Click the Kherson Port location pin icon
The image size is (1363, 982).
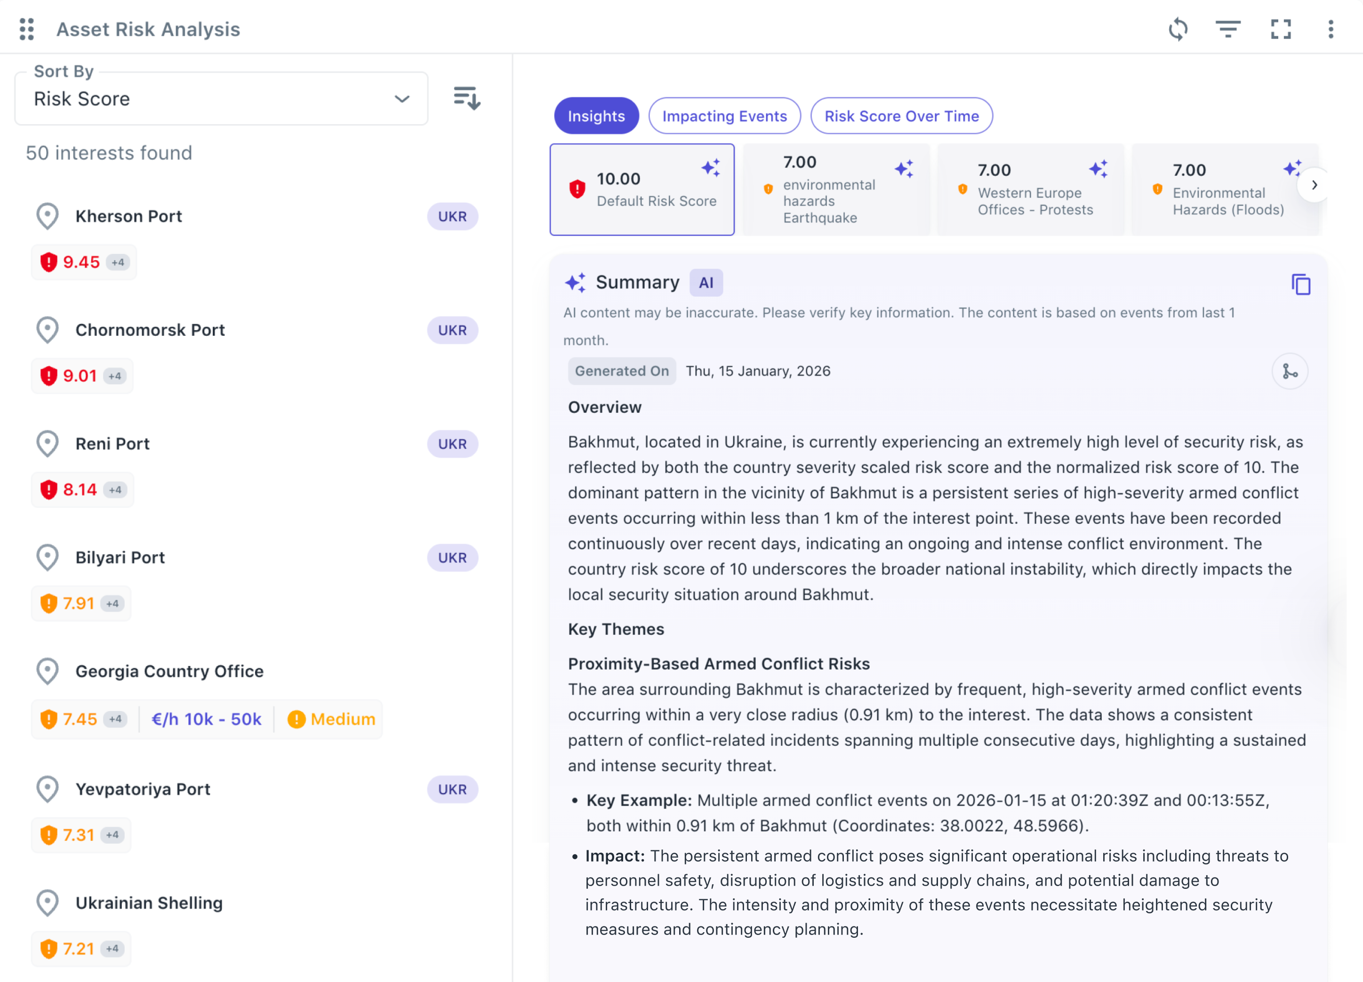(48, 216)
